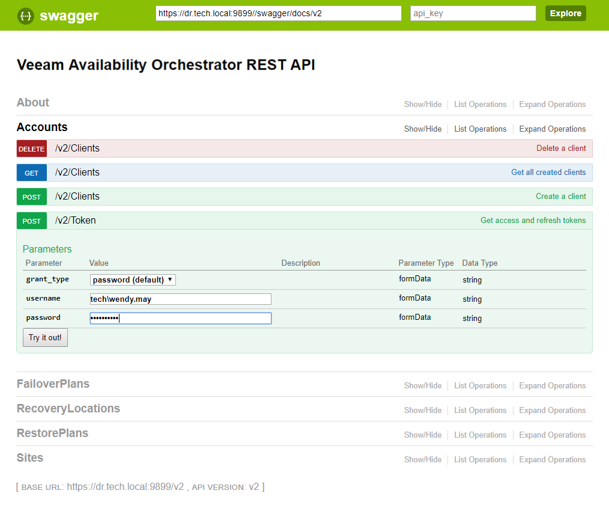
Task: Click the GET method badge
Action: click(31, 173)
